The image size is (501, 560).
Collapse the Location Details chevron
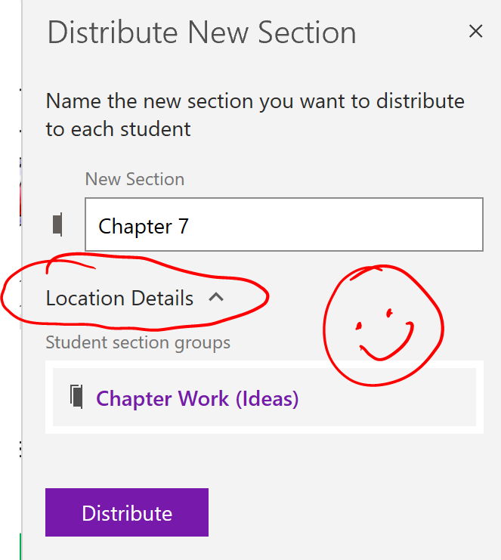click(x=216, y=297)
